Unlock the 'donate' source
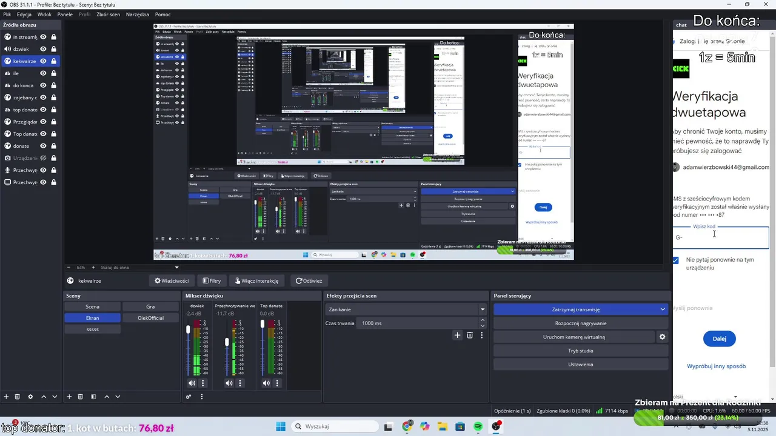776x436 pixels. tap(53, 146)
